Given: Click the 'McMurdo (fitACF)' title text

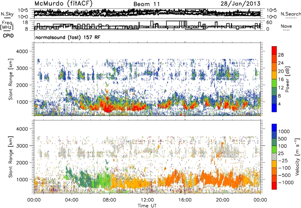Looking at the screenshot, I should coord(63,4).
